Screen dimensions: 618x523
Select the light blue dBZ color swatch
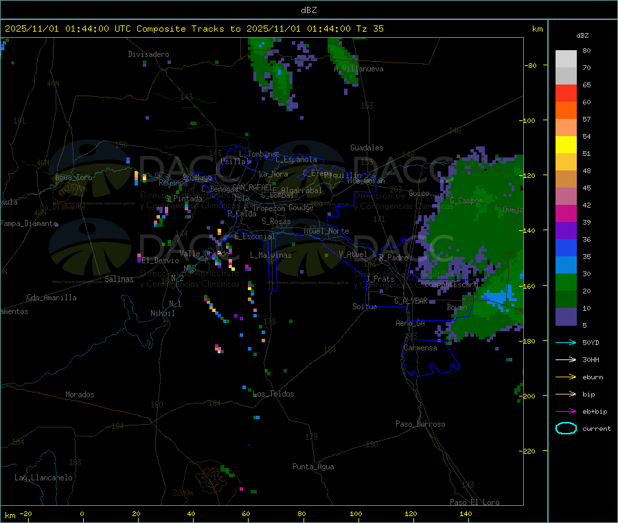point(566,265)
